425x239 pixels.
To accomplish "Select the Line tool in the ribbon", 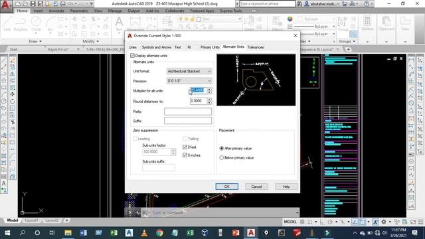I will click(7, 24).
